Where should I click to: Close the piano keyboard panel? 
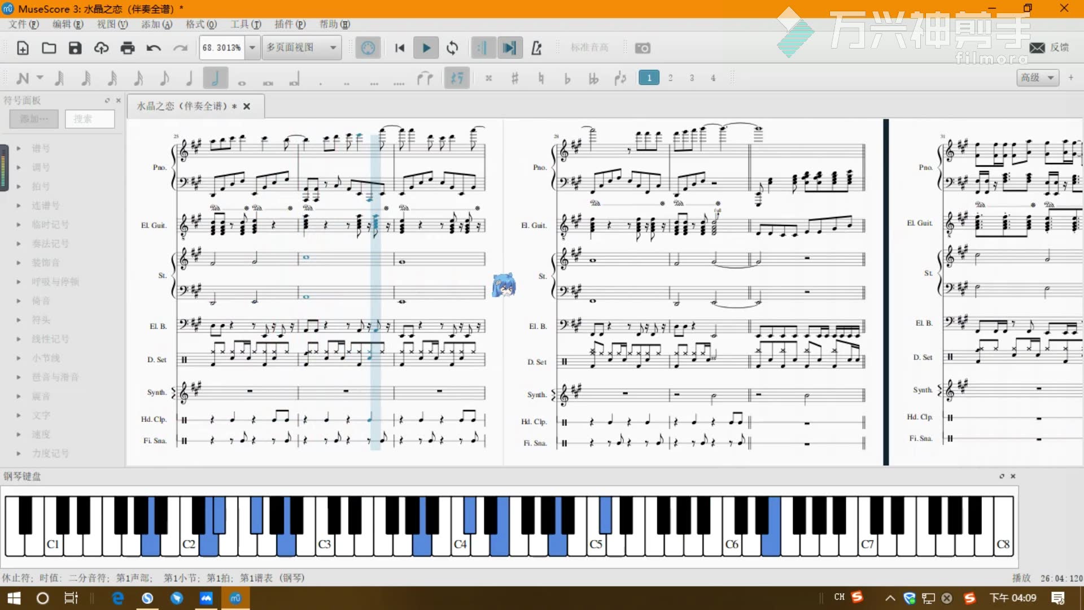click(1013, 476)
